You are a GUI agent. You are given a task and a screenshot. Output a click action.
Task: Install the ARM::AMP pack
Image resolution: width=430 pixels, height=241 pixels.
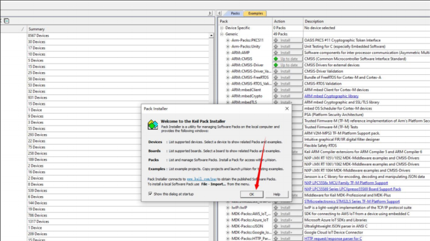(x=288, y=52)
